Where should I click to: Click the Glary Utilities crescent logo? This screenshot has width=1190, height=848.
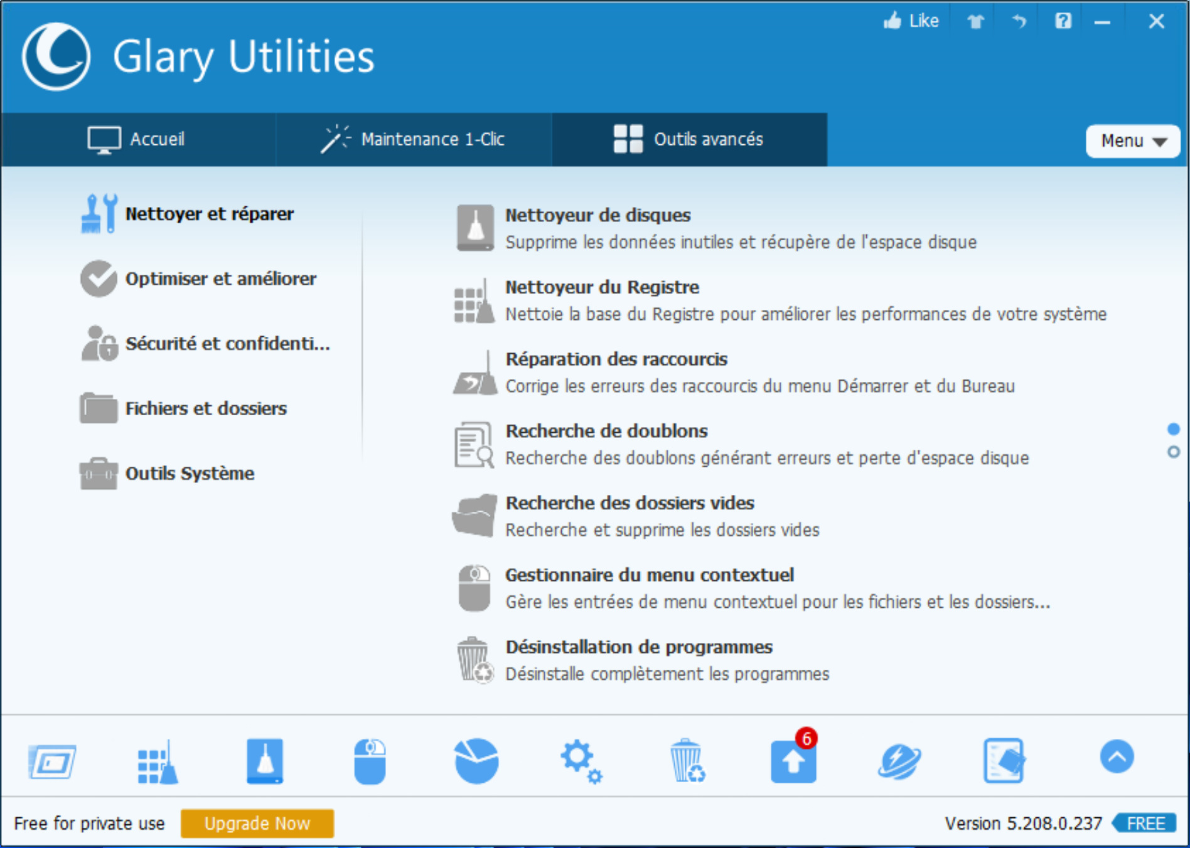[56, 56]
